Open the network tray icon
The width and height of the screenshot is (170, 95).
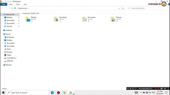[x=147, y=93]
